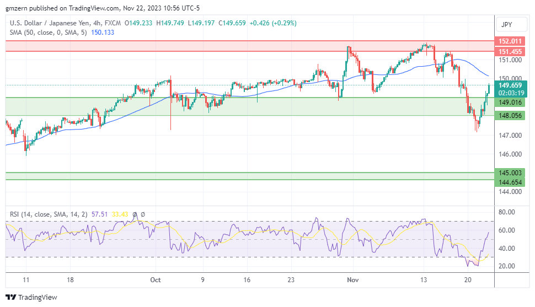The width and height of the screenshot is (535, 307).
Task: Click the 20 date label on time axis
Action: [468, 280]
